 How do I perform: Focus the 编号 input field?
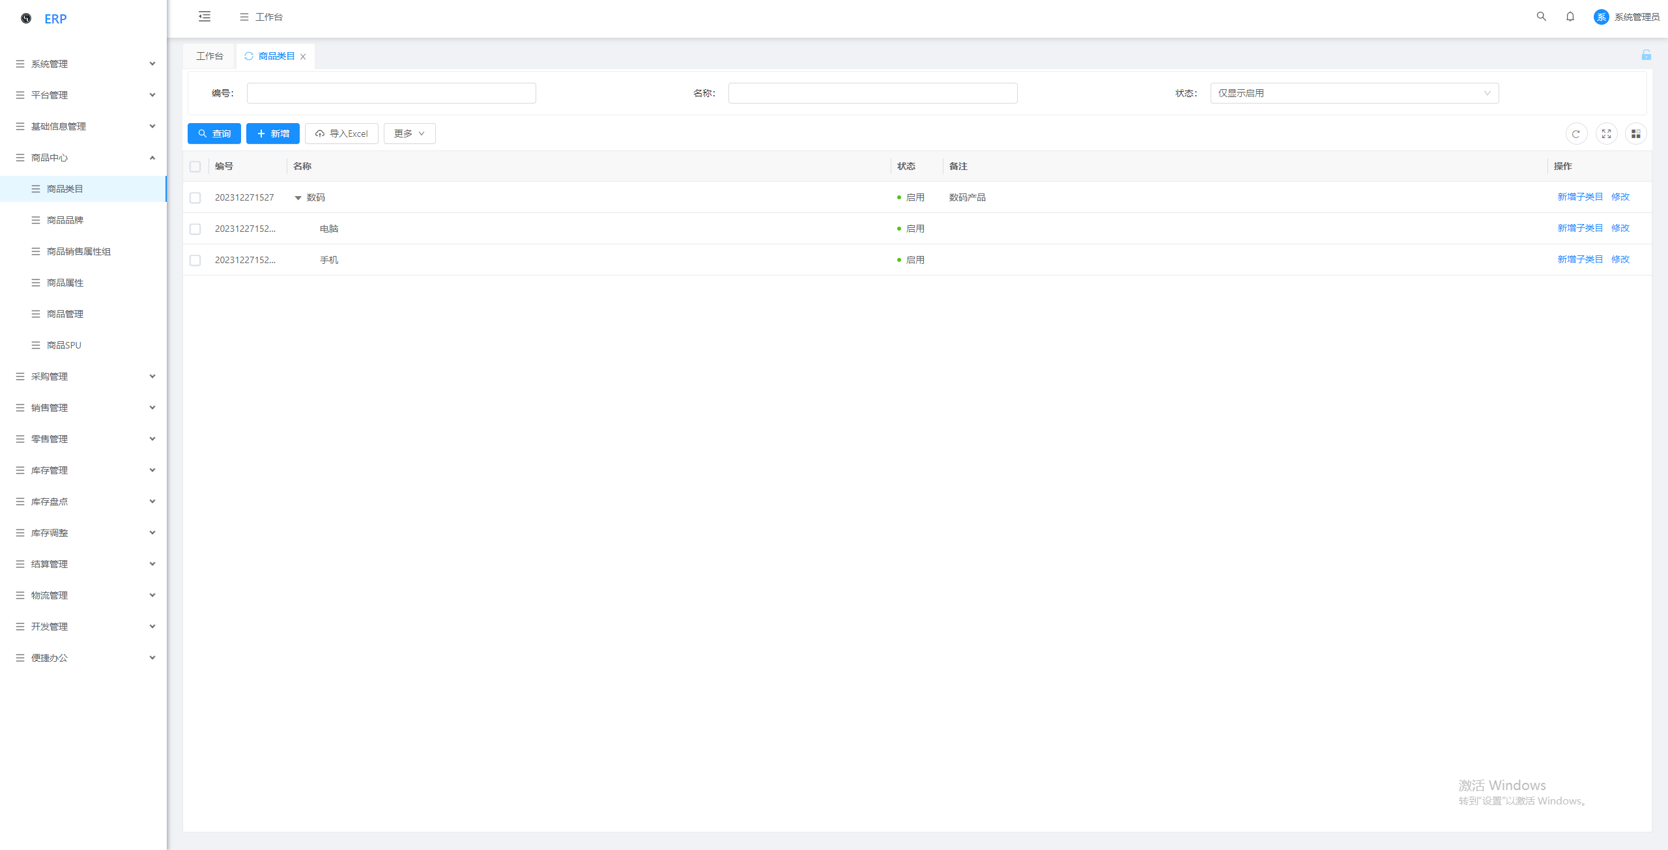[391, 93]
